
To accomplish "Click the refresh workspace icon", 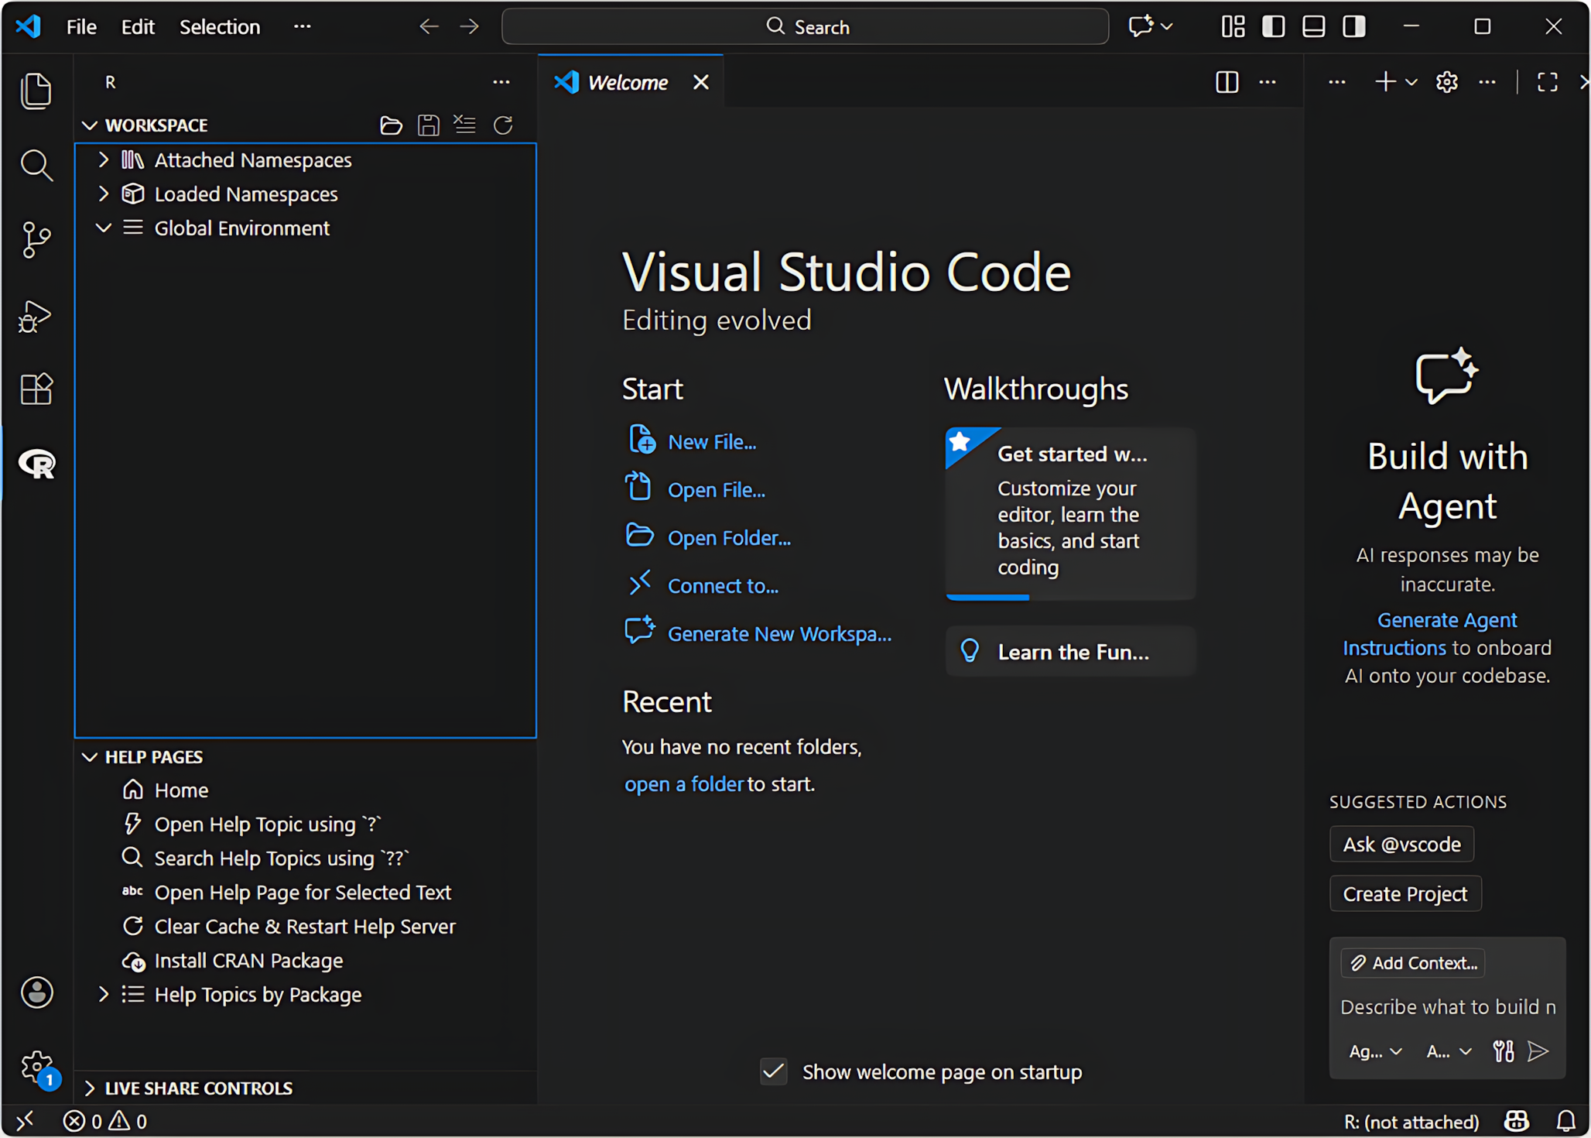I will coord(503,125).
